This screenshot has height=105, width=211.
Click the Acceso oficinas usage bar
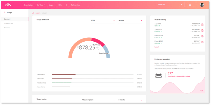coord(93,87)
